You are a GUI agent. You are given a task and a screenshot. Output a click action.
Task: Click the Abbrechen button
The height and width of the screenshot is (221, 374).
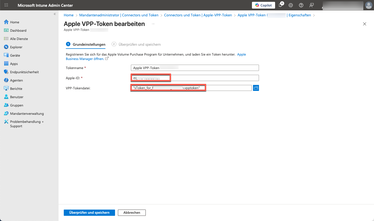(132, 213)
